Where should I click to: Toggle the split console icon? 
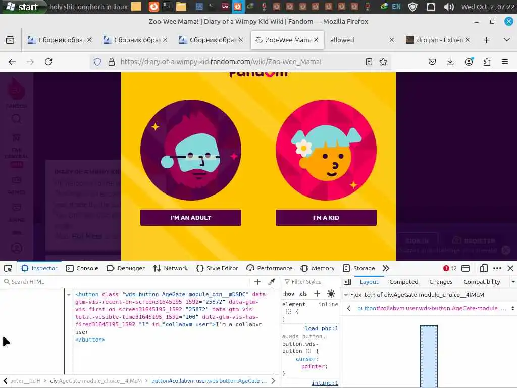point(466,269)
